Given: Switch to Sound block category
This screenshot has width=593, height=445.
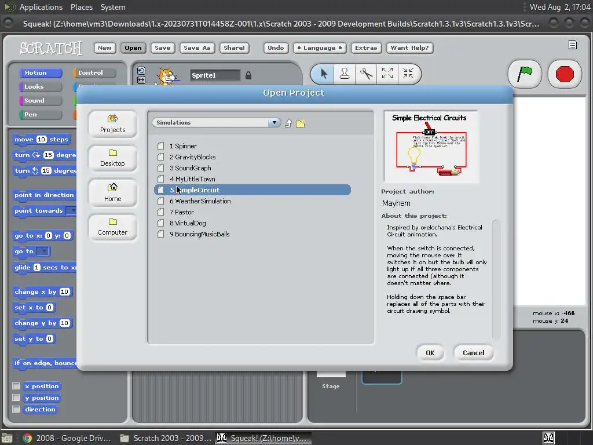Looking at the screenshot, I should 41,101.
